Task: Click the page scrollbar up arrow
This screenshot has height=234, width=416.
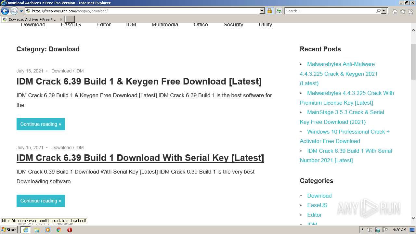Action: [x=413, y=30]
